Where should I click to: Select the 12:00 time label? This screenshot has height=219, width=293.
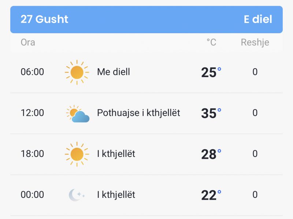pyautogui.click(x=32, y=113)
